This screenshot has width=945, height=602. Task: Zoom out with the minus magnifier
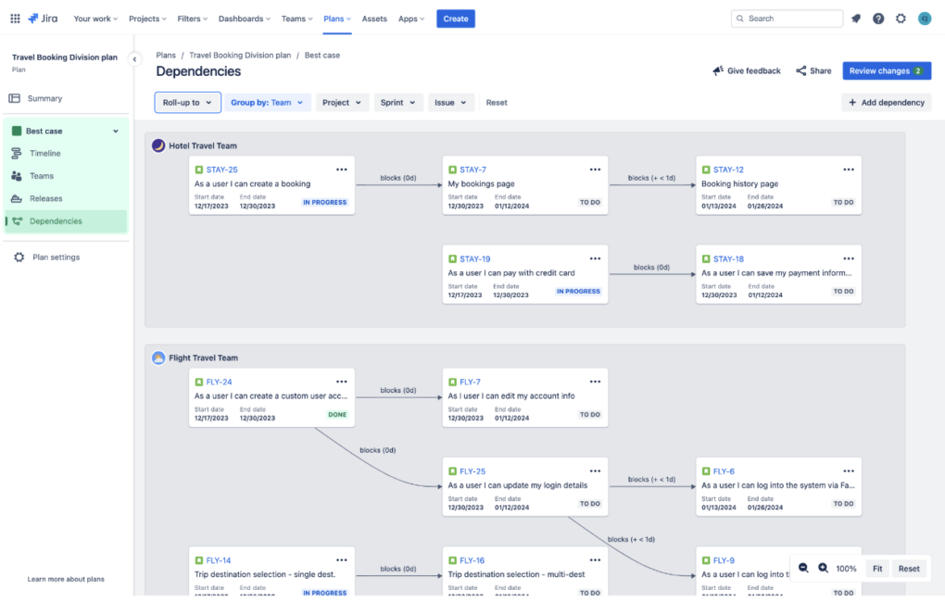coord(803,569)
